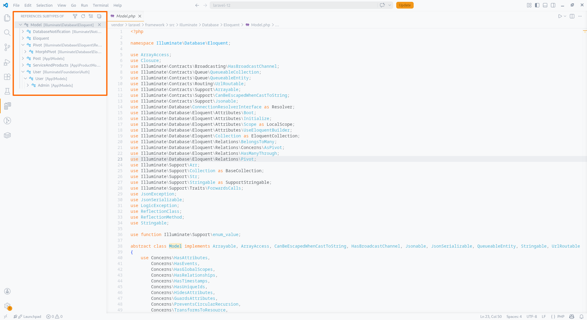Image resolution: width=587 pixels, height=320 pixels.
Task: Click the chat icon beside command center
Action: [x=382, y=5]
